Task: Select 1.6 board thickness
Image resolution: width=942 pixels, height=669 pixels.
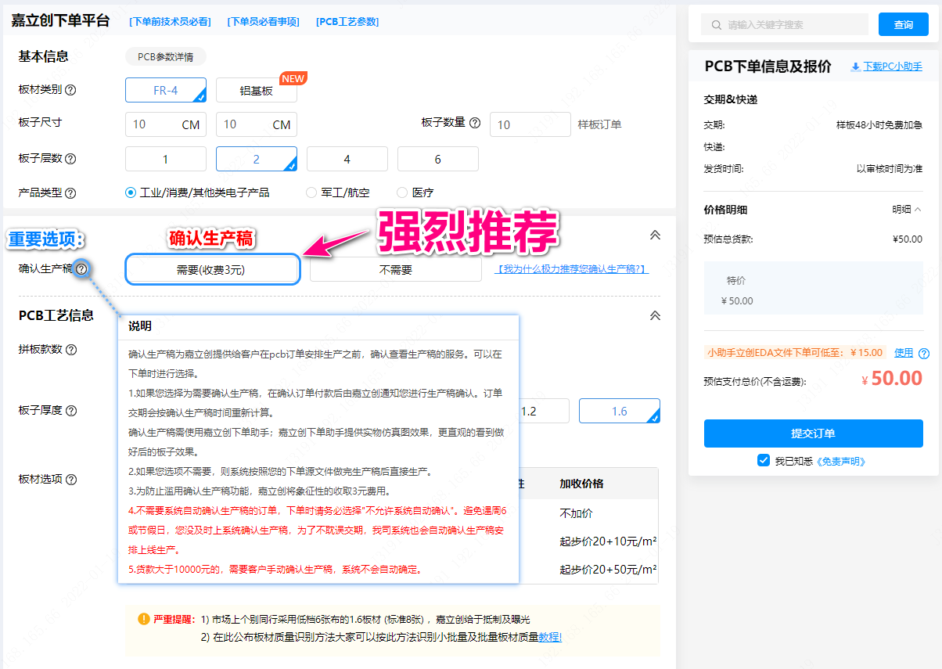Action: (x=620, y=411)
